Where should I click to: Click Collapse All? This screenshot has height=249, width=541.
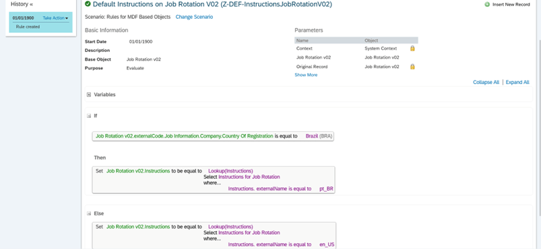[486, 82]
